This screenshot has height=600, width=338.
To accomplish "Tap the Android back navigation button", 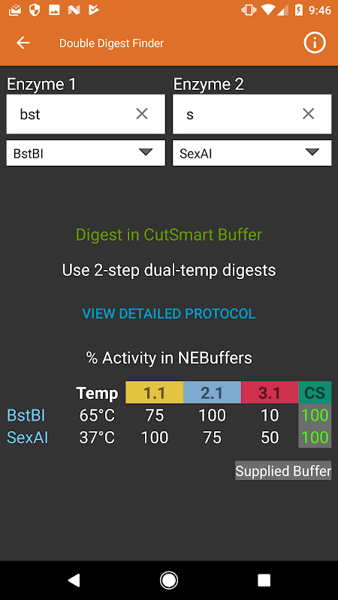I will pyautogui.click(x=74, y=580).
